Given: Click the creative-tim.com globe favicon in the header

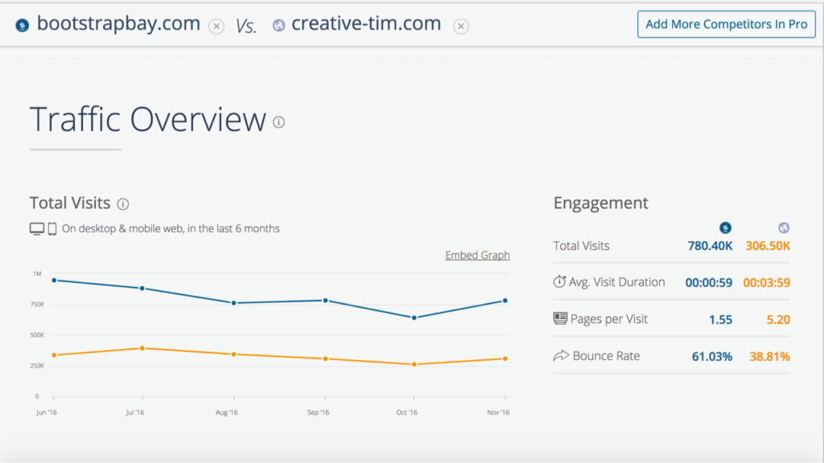Looking at the screenshot, I should (x=279, y=25).
